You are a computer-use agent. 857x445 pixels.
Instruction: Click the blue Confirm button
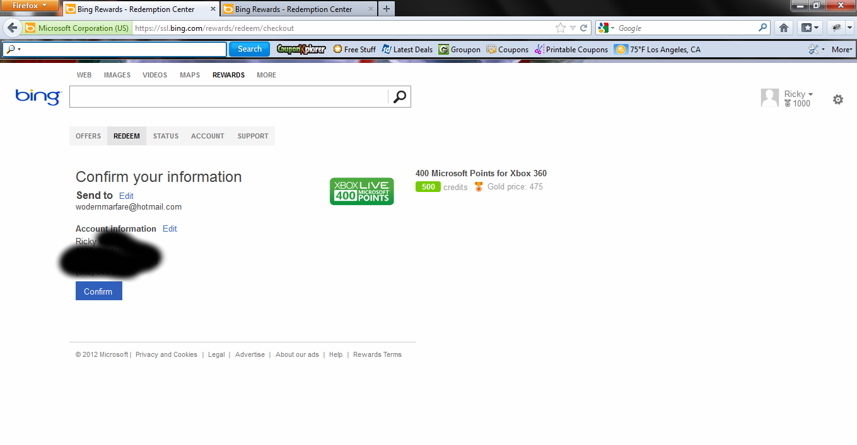[99, 291]
